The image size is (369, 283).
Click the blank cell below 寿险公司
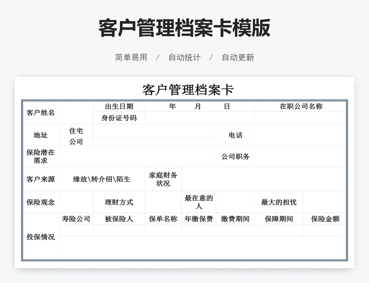tap(76, 230)
